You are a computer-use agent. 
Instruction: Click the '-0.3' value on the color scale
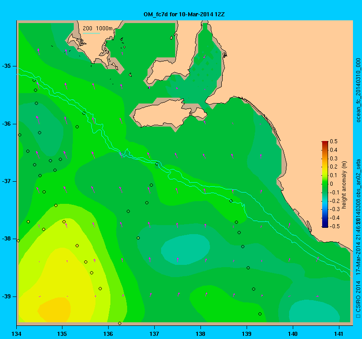pos(334,209)
